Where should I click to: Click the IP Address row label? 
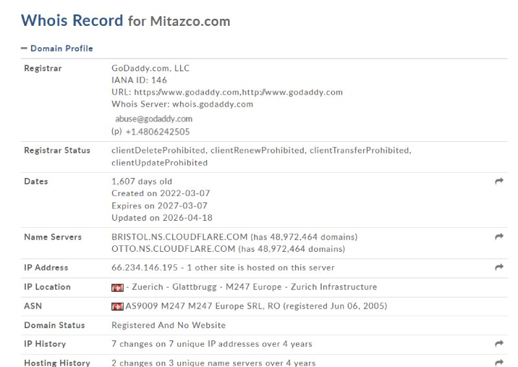46,267
